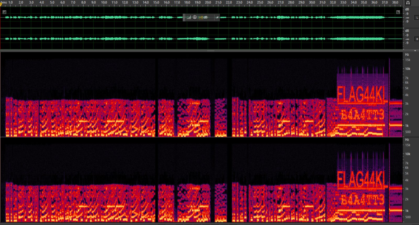This screenshot has width=419, height=225.
Task: Click the left channel dB scale label
Action: point(407,9)
